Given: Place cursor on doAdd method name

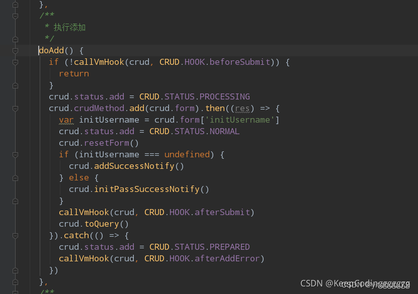Looking at the screenshot, I should pyautogui.click(x=51, y=50).
